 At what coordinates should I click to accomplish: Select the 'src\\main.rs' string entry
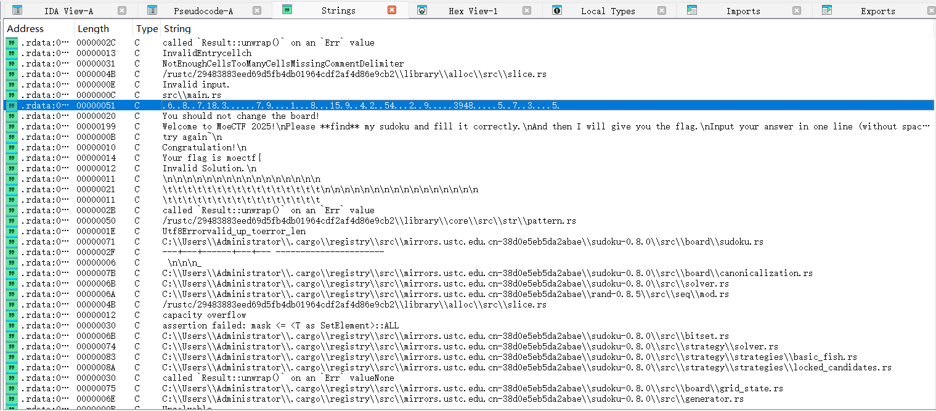pos(192,96)
